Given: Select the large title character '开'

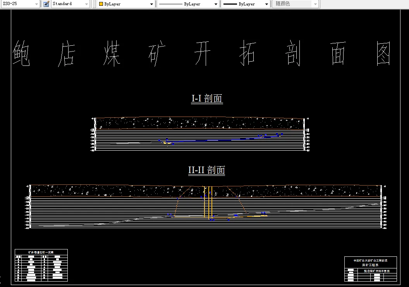Looking at the screenshot, I should (x=203, y=53).
